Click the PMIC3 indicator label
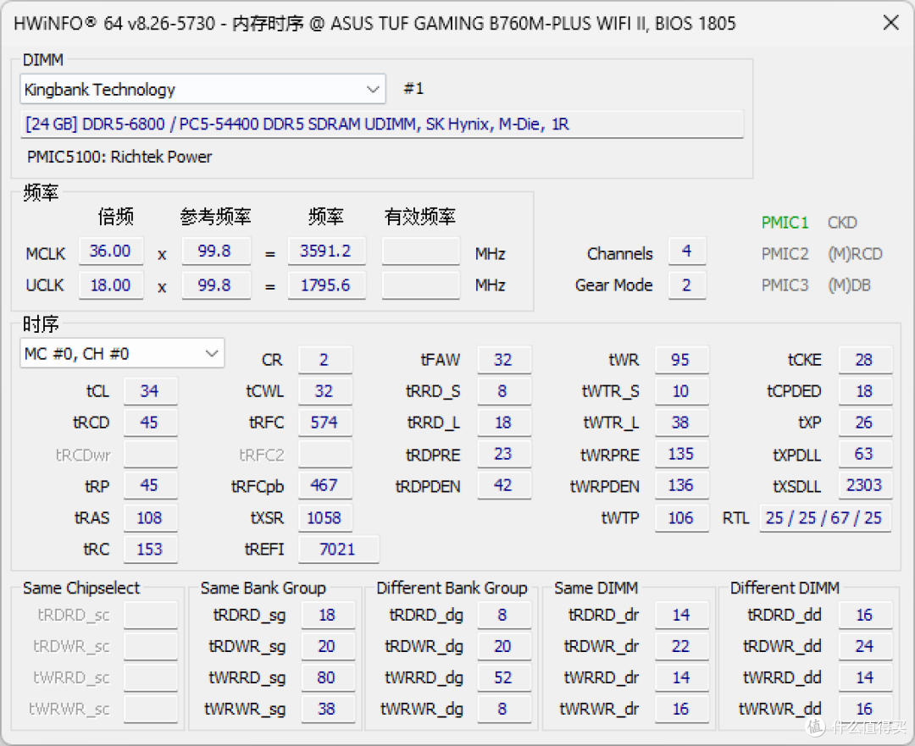The width and height of the screenshot is (915, 746). pyautogui.click(x=785, y=285)
